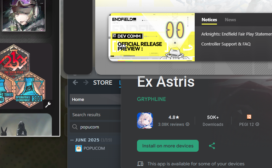
Task: Switch to the Notices tab
Action: [x=209, y=20]
